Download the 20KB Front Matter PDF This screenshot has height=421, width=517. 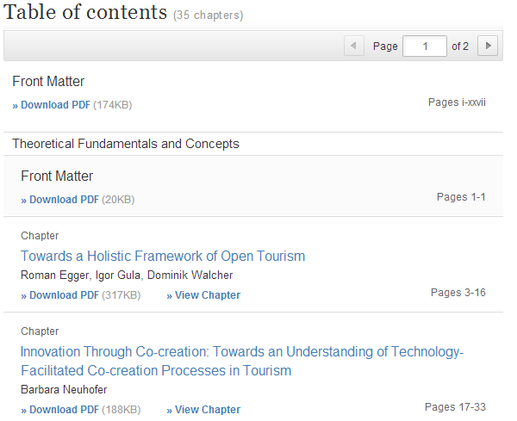coord(64,200)
